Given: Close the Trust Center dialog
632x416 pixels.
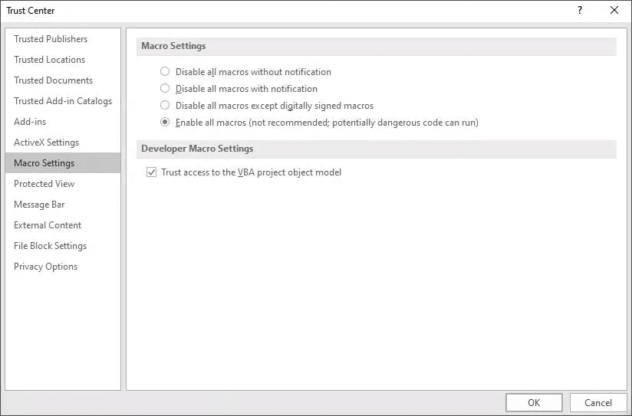Looking at the screenshot, I should pos(614,11).
